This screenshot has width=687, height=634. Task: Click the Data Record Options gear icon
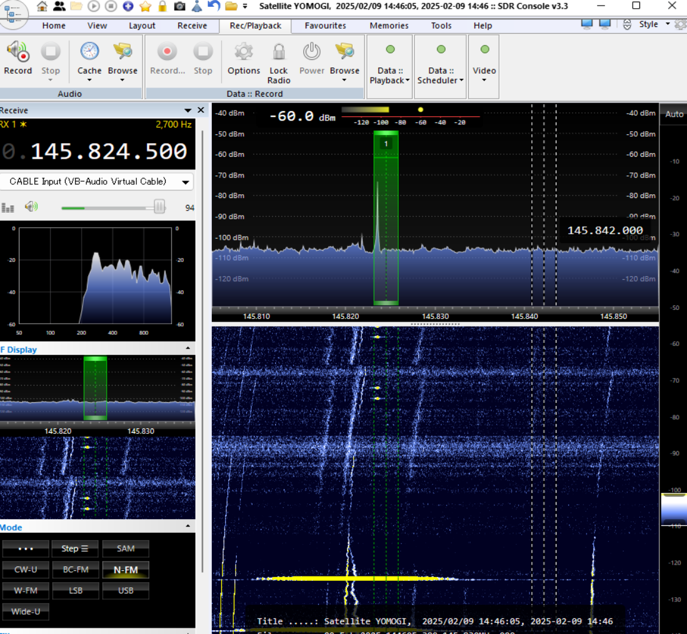(243, 51)
